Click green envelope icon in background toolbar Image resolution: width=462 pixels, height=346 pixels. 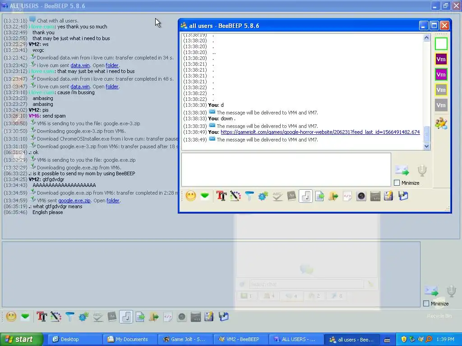25,317
